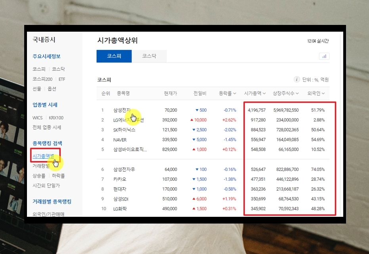The image size is (369, 254).
Task: Open 삼성전자우 stock link
Action: tap(124, 169)
